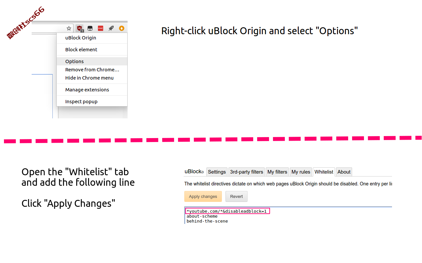The width and height of the screenshot is (422, 263).
Task: Click the behind-the-scene whitelist entry
Action: [207, 221]
